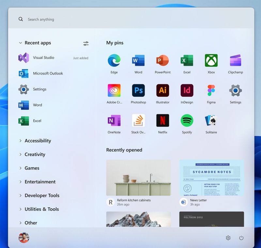Launch the Solitaire card game
The image size is (261, 248).
click(211, 120)
